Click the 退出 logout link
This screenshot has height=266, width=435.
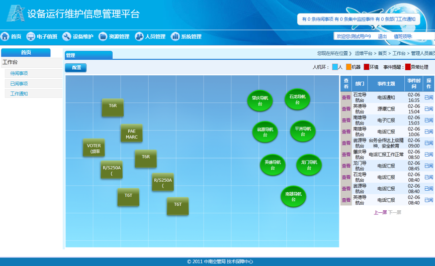[382, 36]
